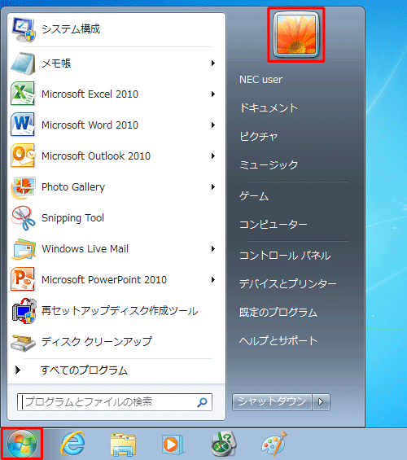Screen dimensions: 407x460
Task: Select the Snipping Tool text entry
Action: (x=72, y=218)
